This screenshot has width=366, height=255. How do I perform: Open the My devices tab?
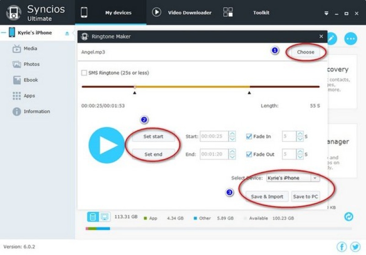[118, 13]
